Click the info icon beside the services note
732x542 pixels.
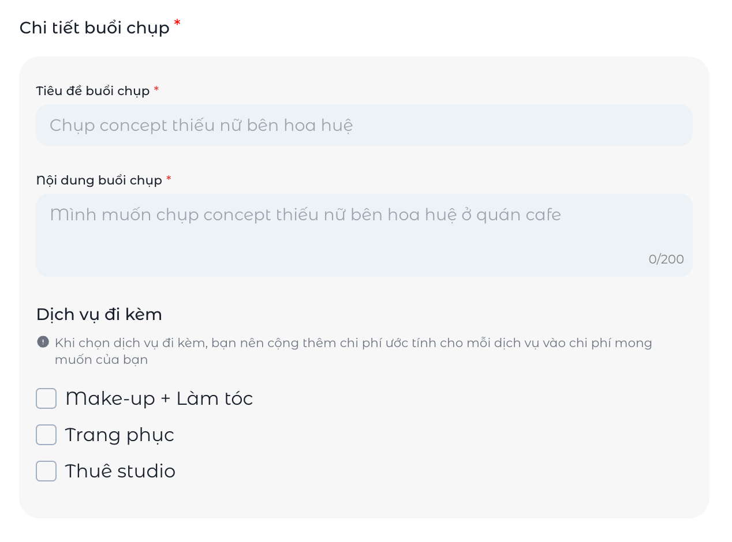[43, 342]
